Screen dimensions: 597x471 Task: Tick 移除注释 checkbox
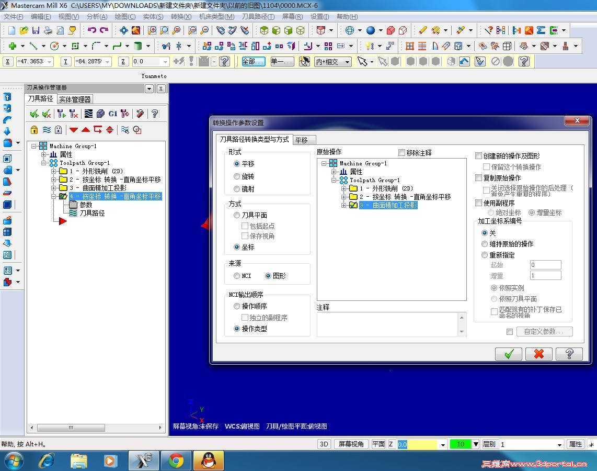point(401,153)
